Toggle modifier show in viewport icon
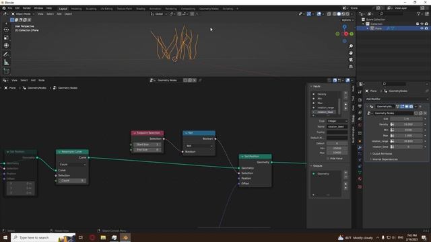The image size is (431, 242). (x=407, y=106)
